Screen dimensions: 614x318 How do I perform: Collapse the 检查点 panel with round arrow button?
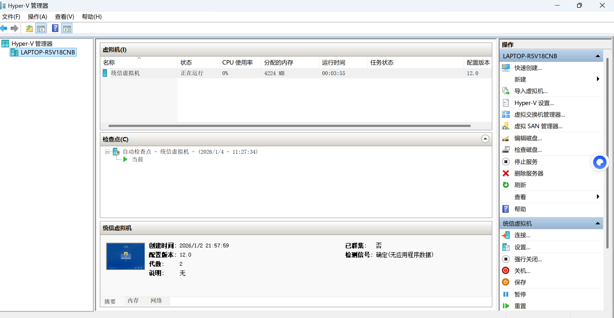pyautogui.click(x=485, y=139)
